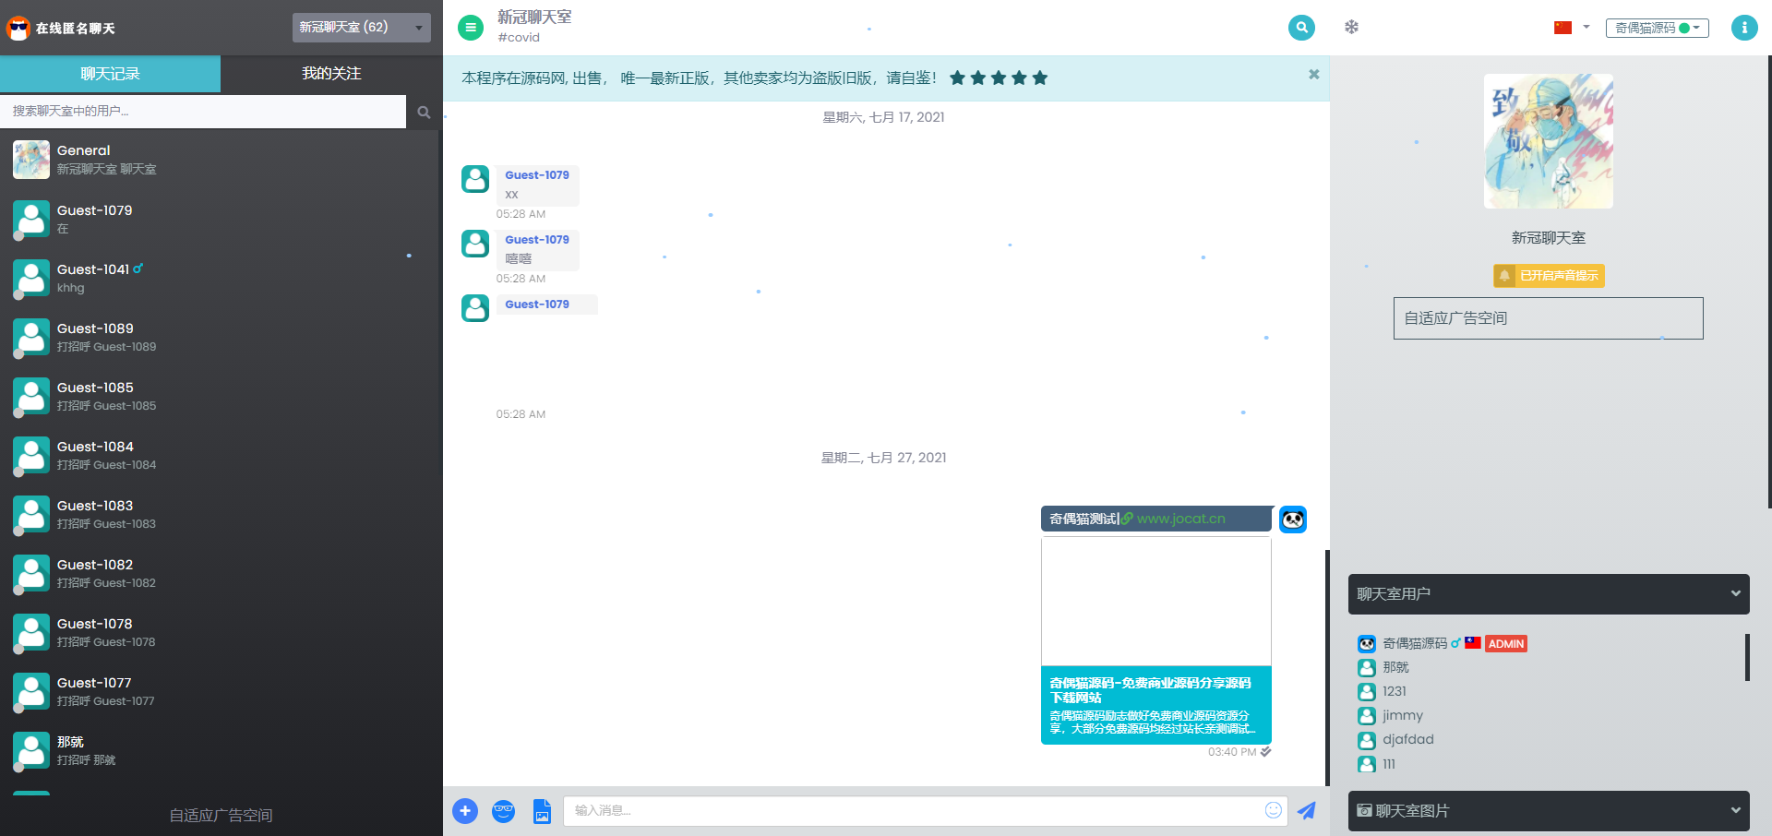Focus the user search input field
Viewport: 1772px width, 836px height.
click(203, 112)
